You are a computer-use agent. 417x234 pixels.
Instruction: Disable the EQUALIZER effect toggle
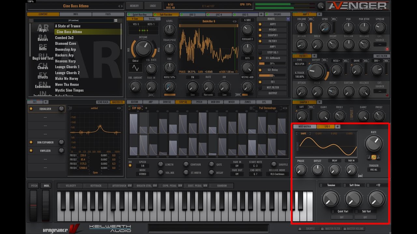coord(31,109)
